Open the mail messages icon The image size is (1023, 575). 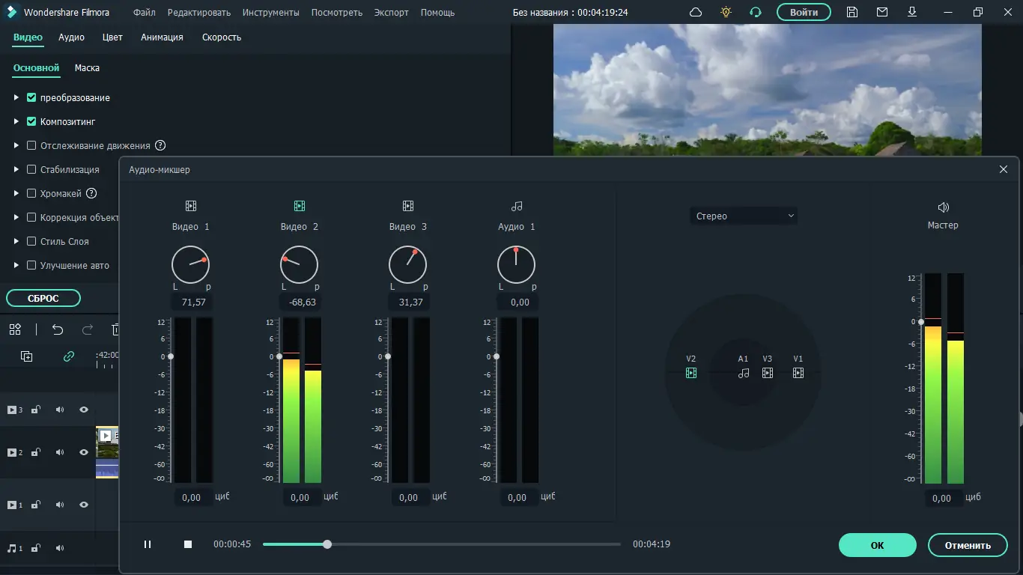tap(882, 12)
